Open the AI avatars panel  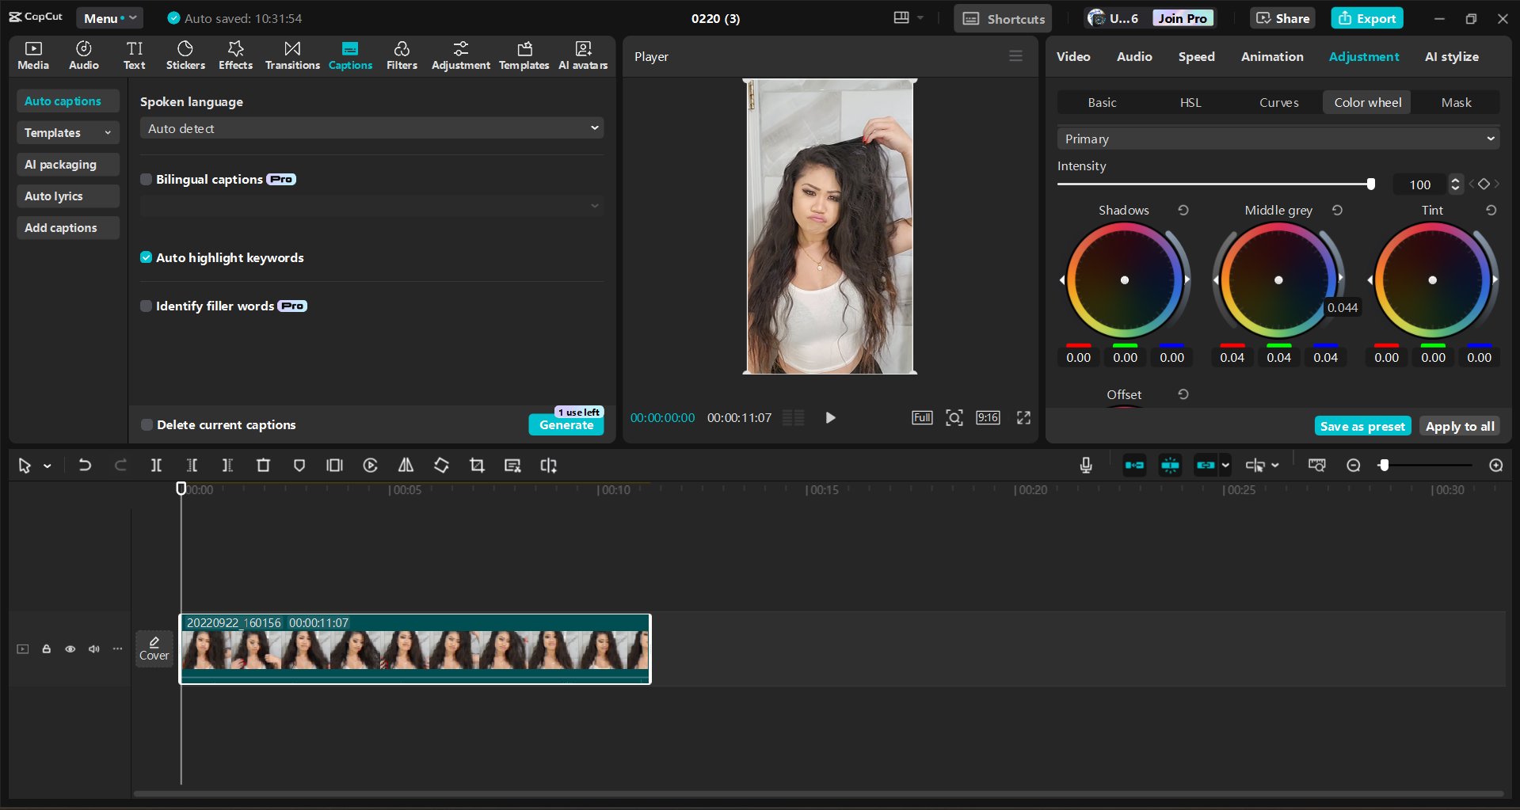coord(583,55)
